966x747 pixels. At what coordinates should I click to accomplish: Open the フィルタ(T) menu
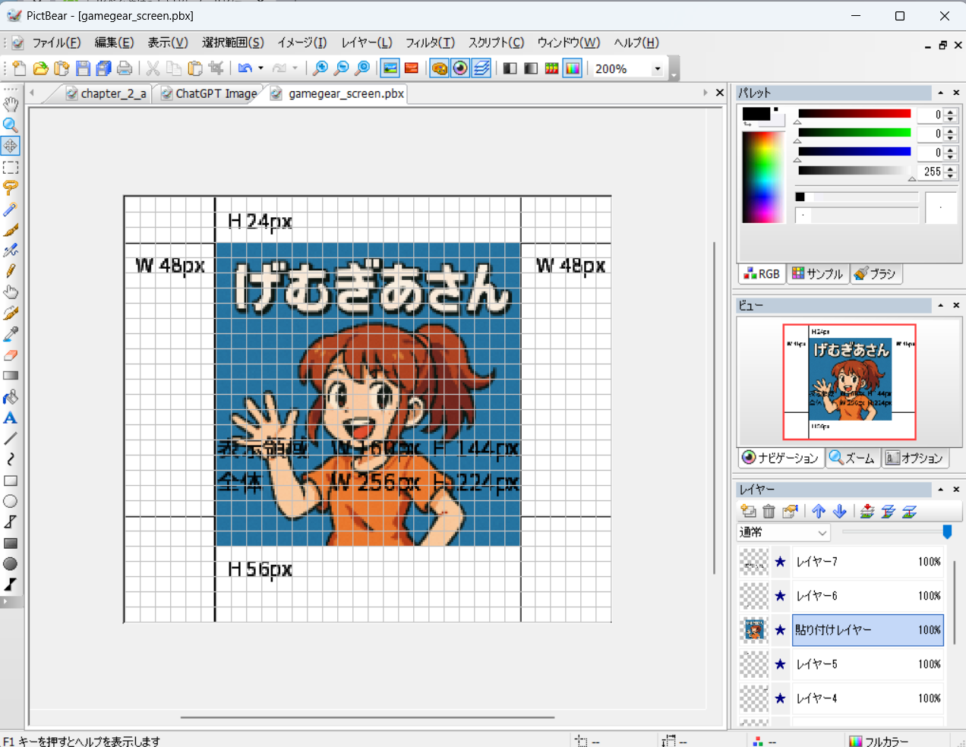[x=430, y=43]
